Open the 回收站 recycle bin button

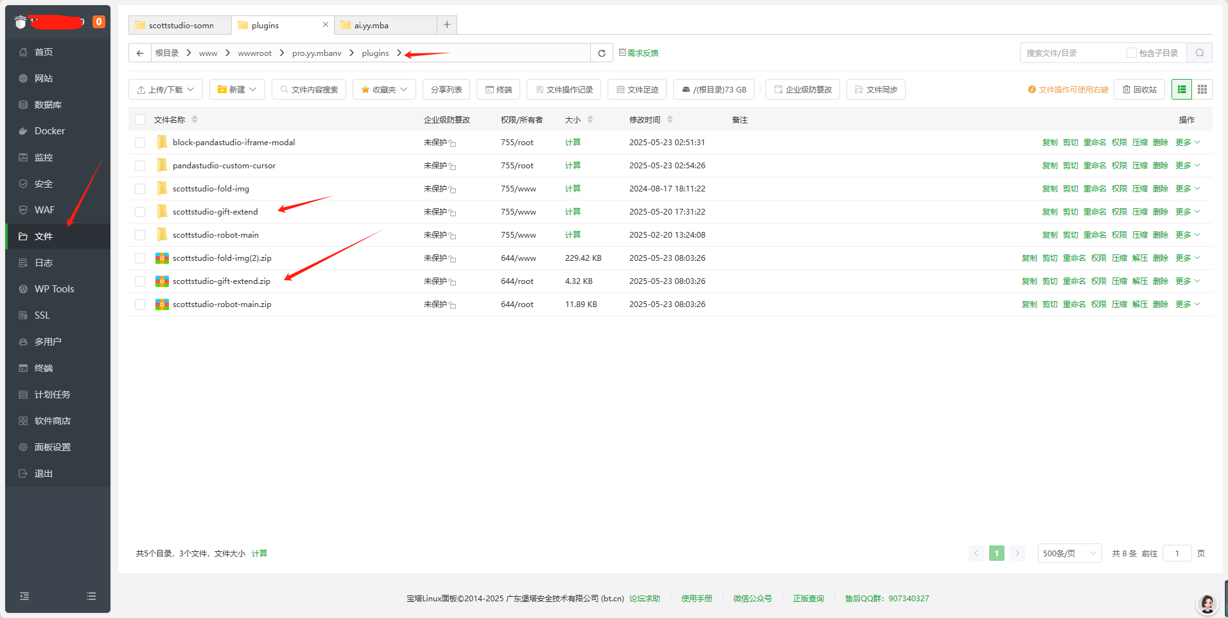click(x=1139, y=90)
